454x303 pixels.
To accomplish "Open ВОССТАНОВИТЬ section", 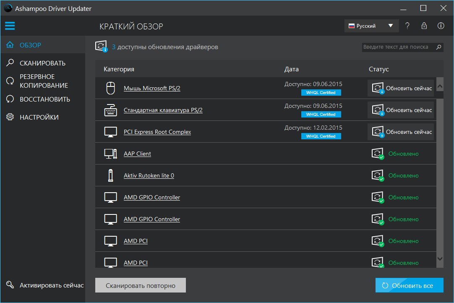I will [43, 99].
